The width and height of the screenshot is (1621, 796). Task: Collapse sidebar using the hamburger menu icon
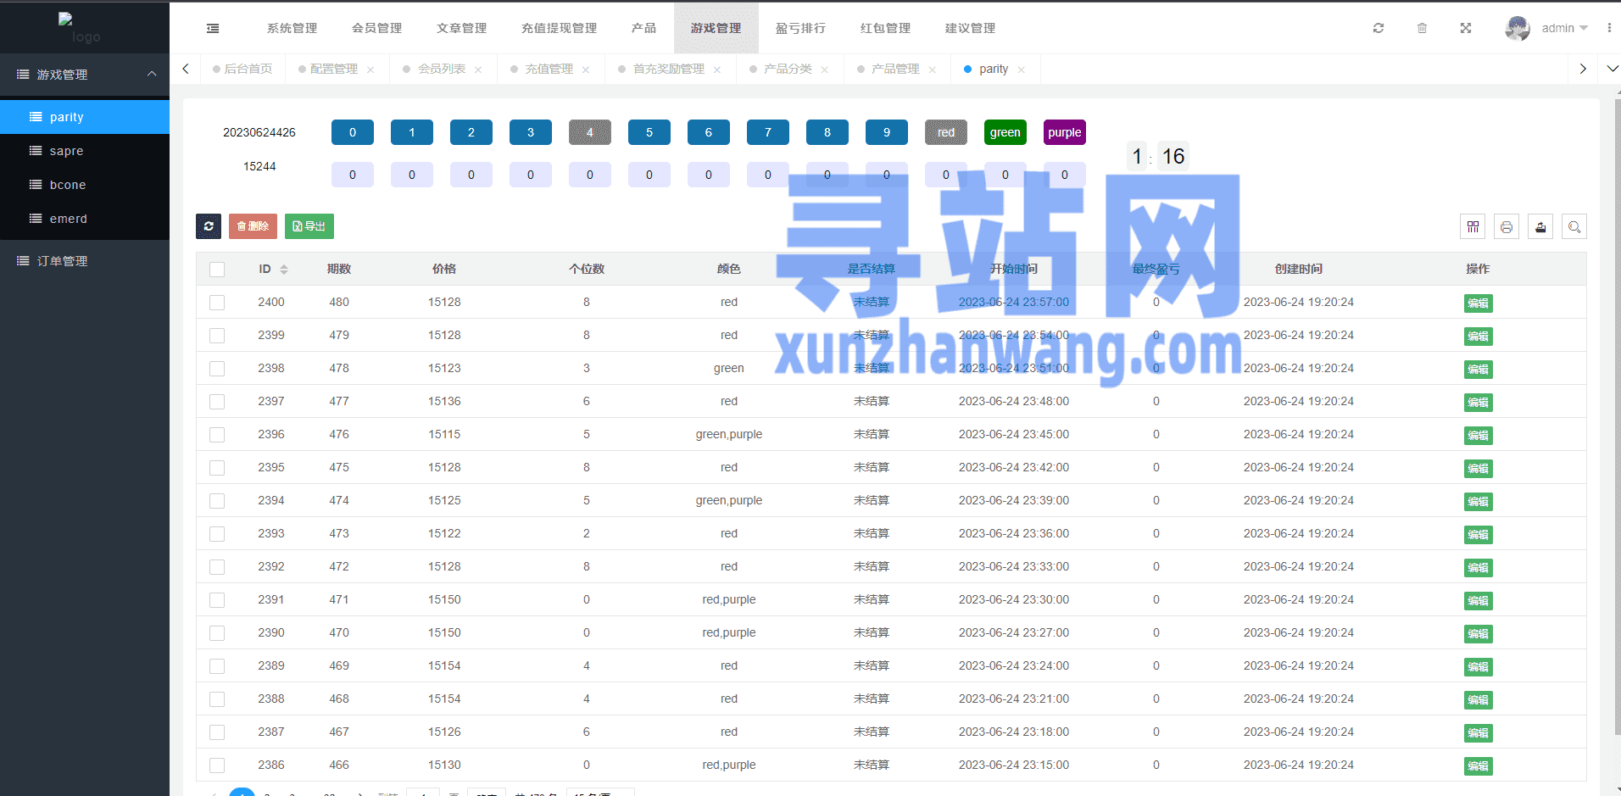tap(213, 28)
